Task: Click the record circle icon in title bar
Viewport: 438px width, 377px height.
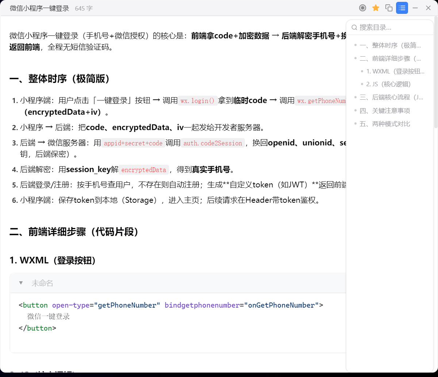Action: click(x=362, y=8)
